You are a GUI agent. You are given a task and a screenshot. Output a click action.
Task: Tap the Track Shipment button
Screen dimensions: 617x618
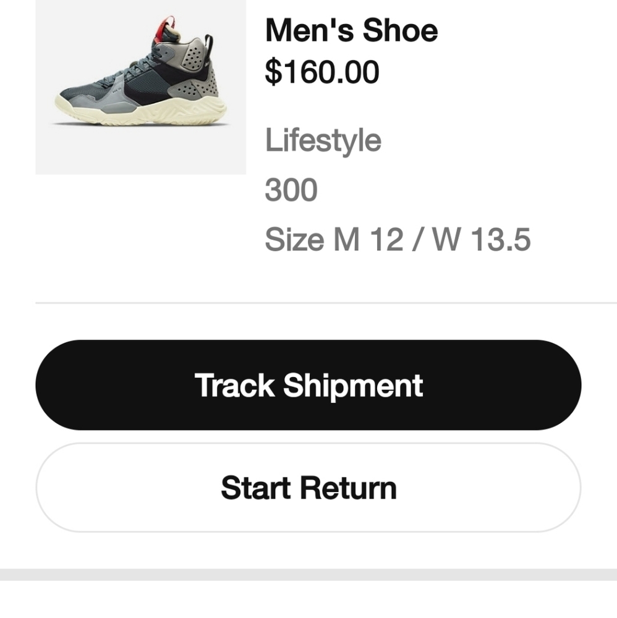[x=308, y=384]
